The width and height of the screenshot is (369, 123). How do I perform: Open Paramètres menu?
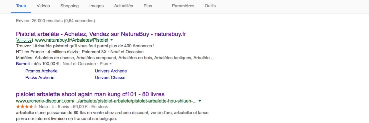183,6
